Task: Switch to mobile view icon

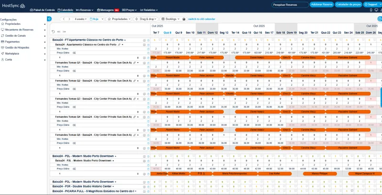Action: [x=371, y=10]
